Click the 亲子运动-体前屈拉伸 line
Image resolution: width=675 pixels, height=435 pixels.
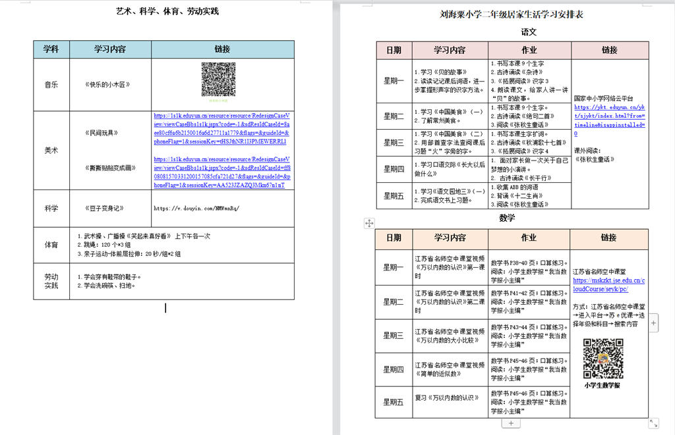129,253
